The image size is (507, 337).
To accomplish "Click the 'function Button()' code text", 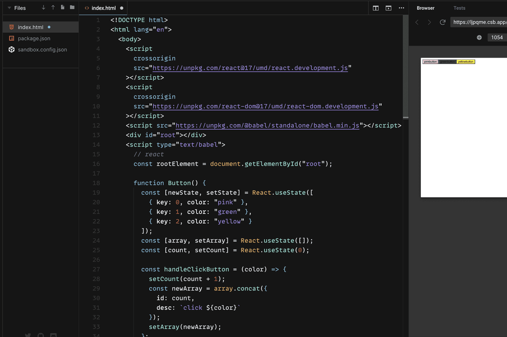I will click(165, 183).
